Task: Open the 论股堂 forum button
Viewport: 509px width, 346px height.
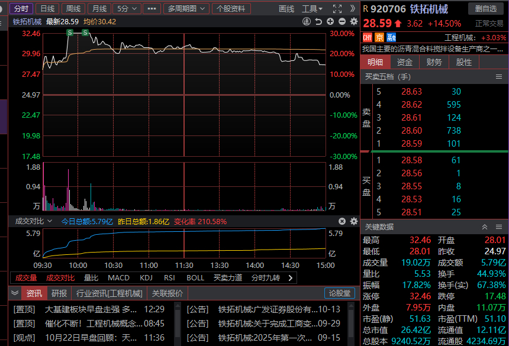Action: tap(340, 293)
